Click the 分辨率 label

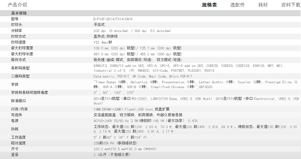point(16,31)
